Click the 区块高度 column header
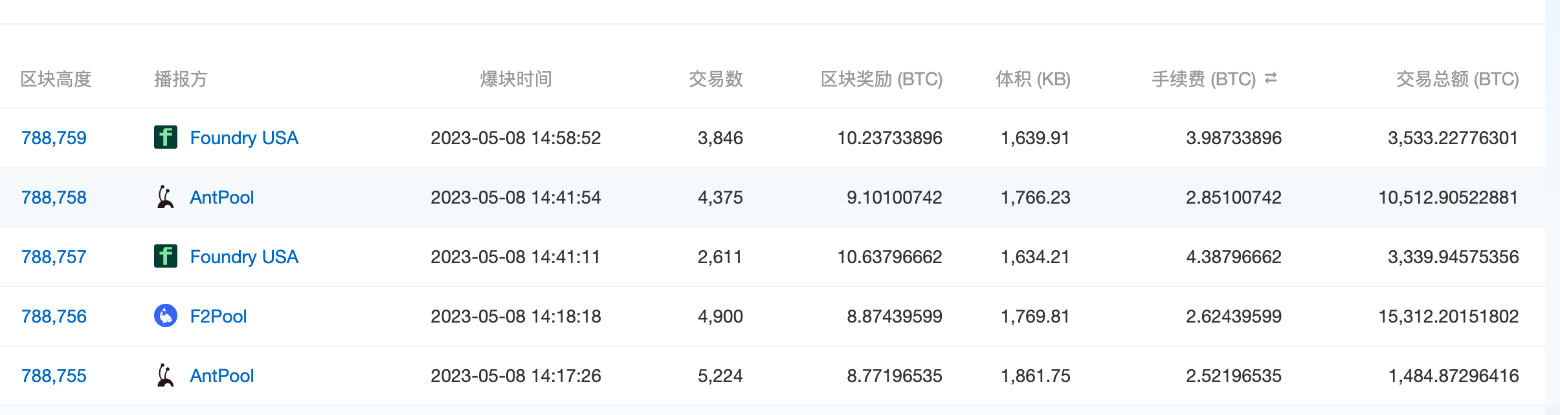 [56, 79]
